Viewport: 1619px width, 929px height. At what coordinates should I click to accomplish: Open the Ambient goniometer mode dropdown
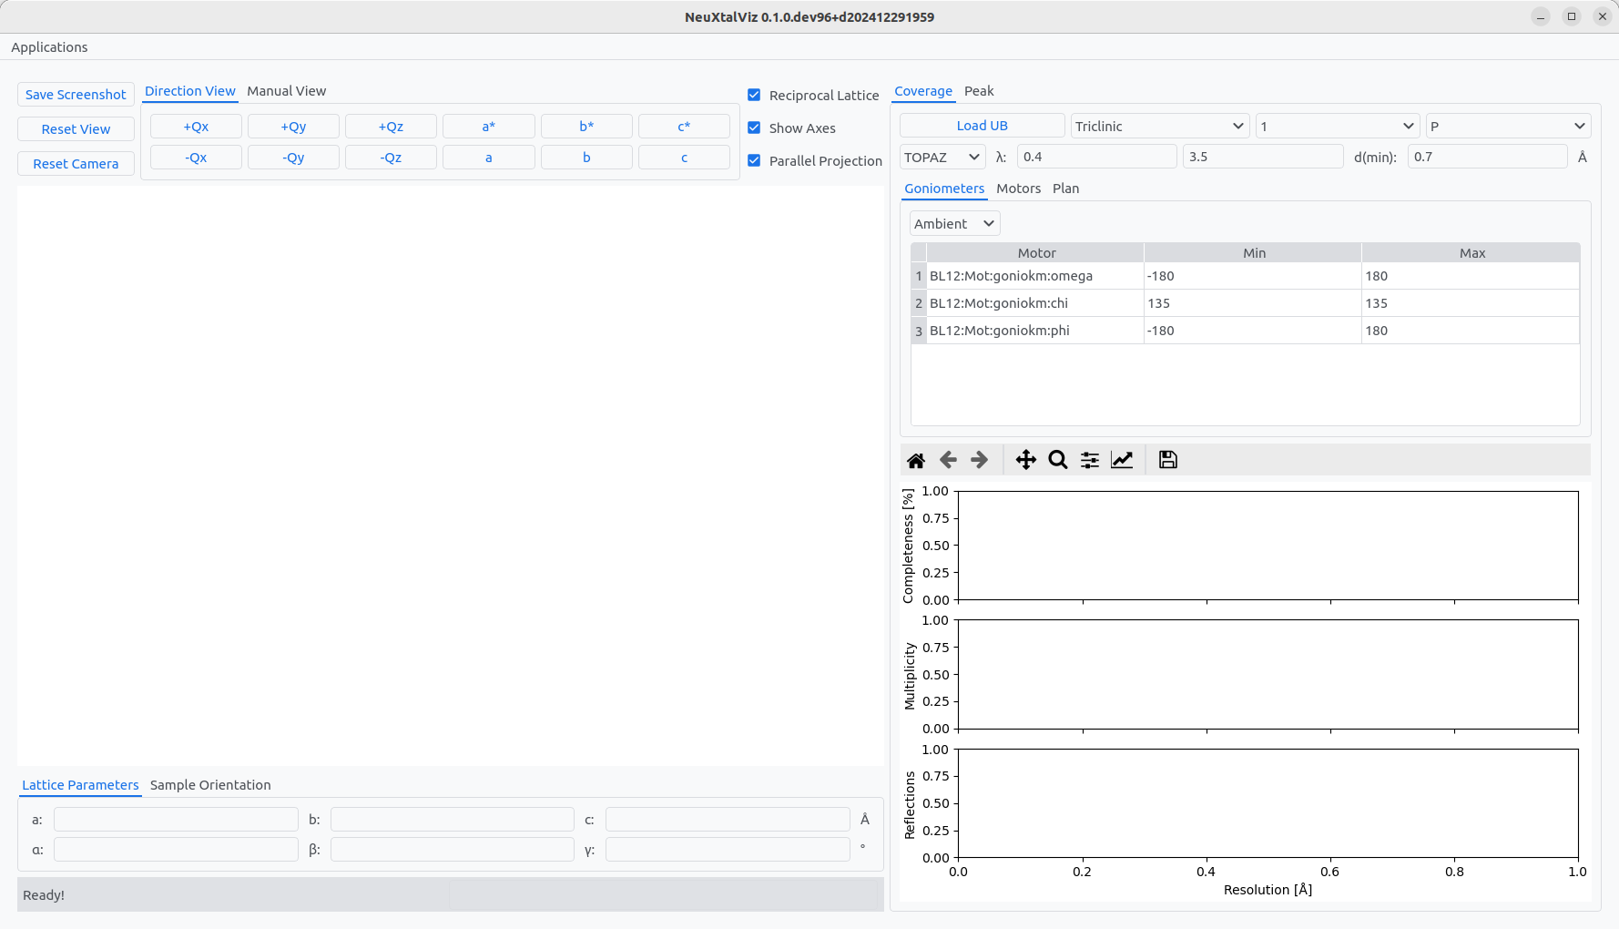(953, 223)
